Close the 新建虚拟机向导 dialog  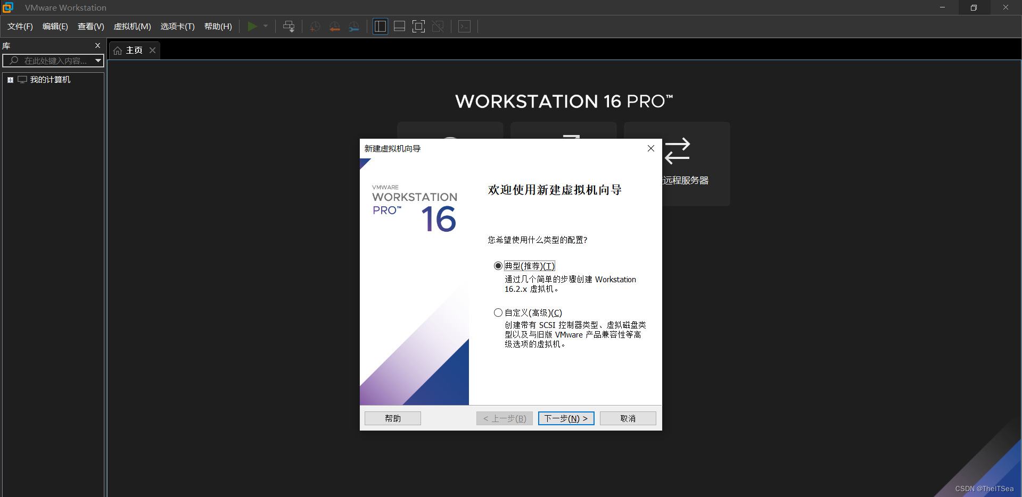tap(651, 148)
